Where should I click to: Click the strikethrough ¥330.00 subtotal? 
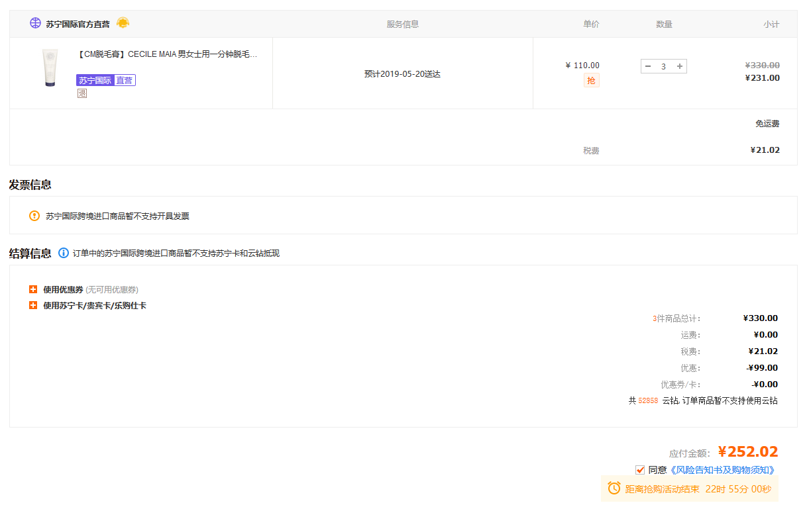pyautogui.click(x=762, y=65)
